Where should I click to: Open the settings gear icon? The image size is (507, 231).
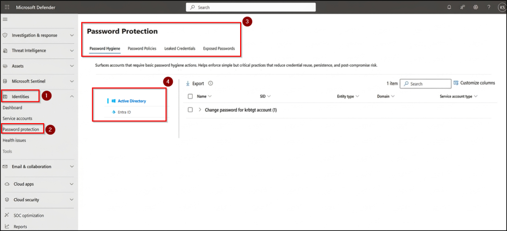click(476, 7)
